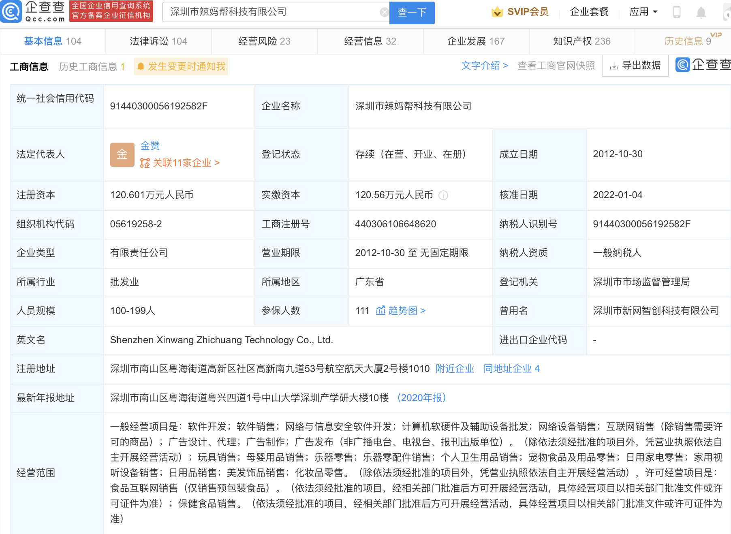Image resolution: width=731 pixels, height=534 pixels.
Task: Click the company name search input
Action: (276, 12)
